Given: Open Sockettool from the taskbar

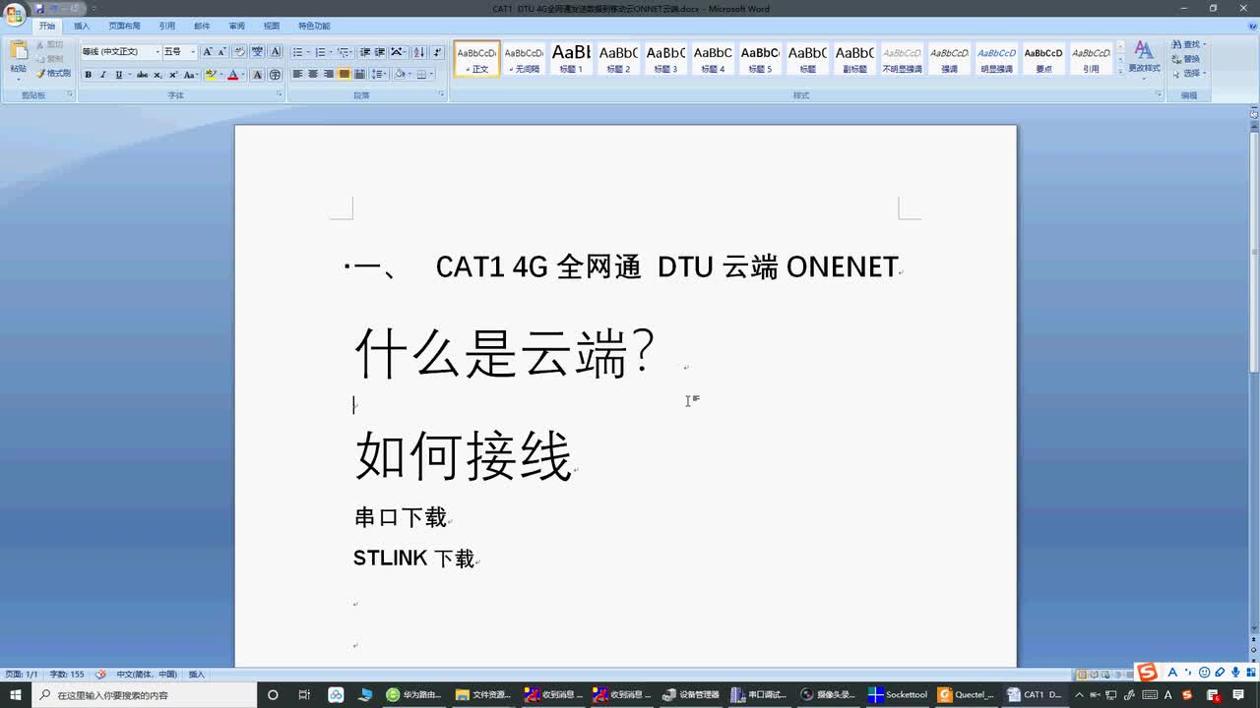Looking at the screenshot, I should pyautogui.click(x=898, y=694).
